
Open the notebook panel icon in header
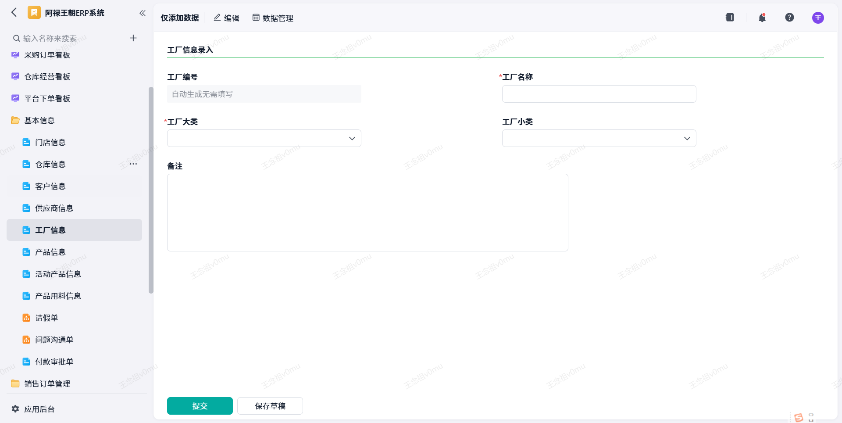[730, 18]
